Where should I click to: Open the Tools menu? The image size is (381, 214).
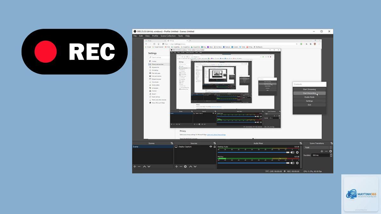point(180,36)
